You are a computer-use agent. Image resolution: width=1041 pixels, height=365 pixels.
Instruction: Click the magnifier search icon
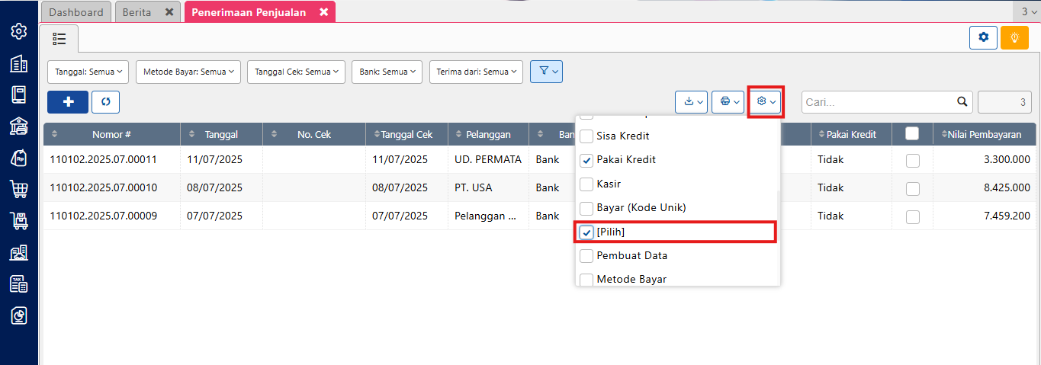coord(962,101)
